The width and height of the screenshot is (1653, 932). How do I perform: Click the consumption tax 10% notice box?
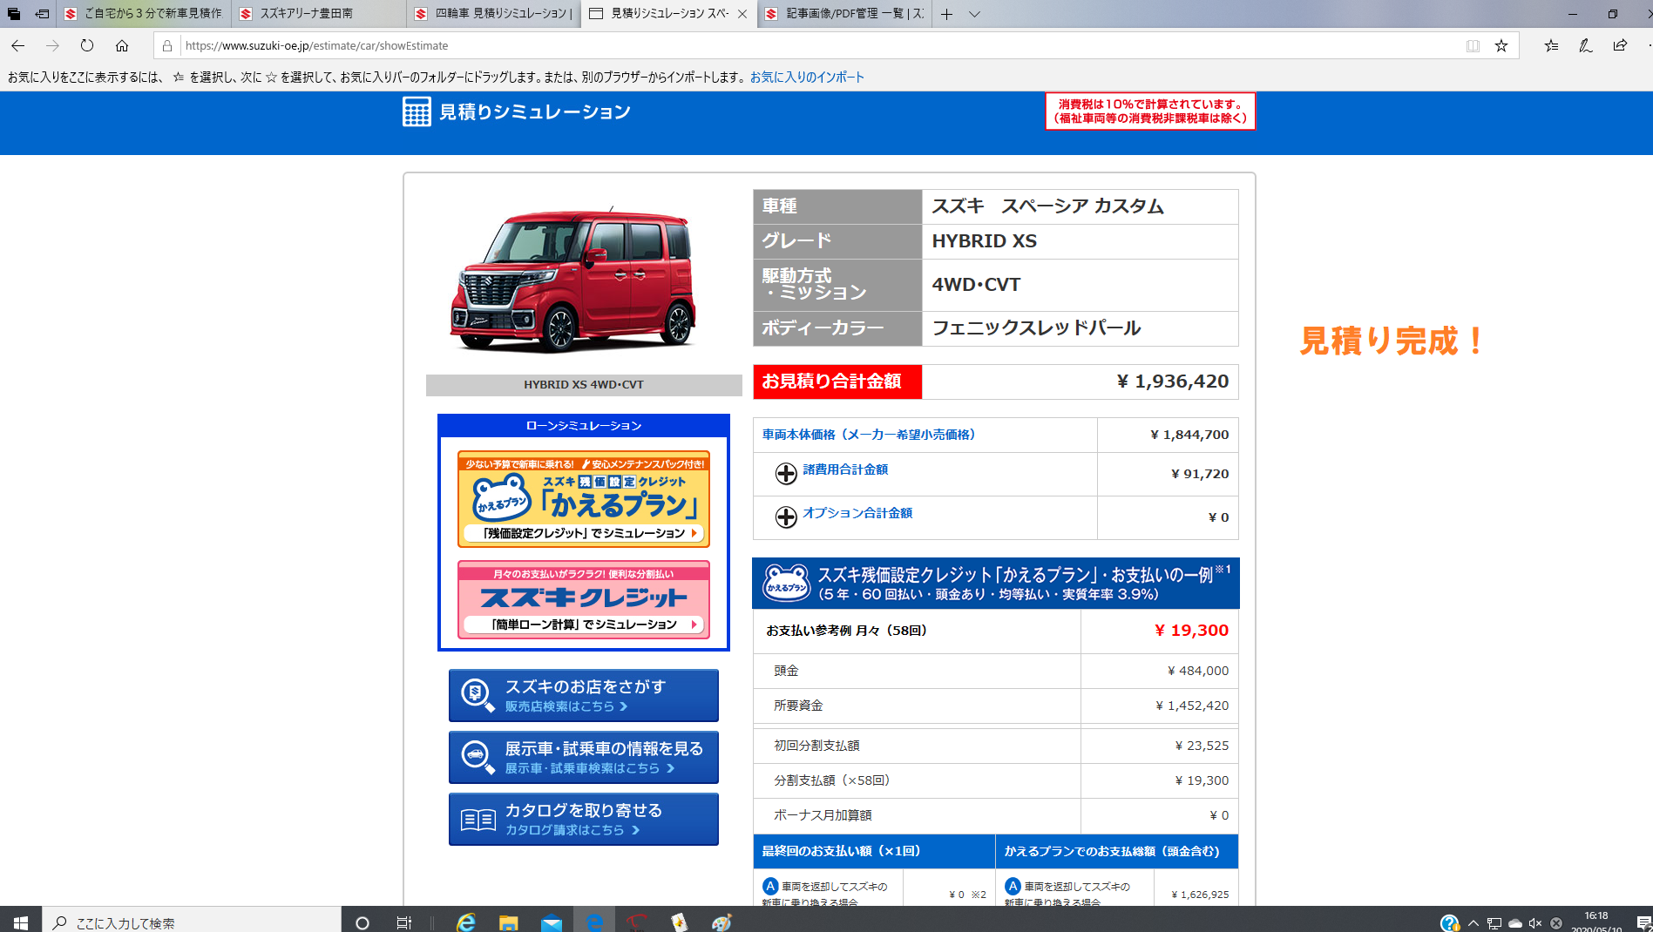(1150, 111)
